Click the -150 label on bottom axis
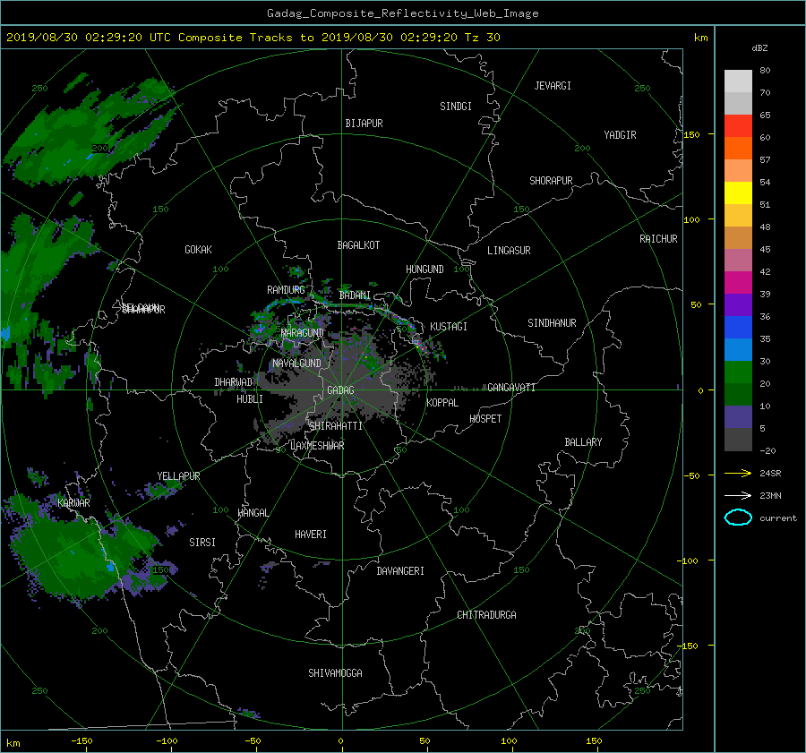 tap(81, 741)
